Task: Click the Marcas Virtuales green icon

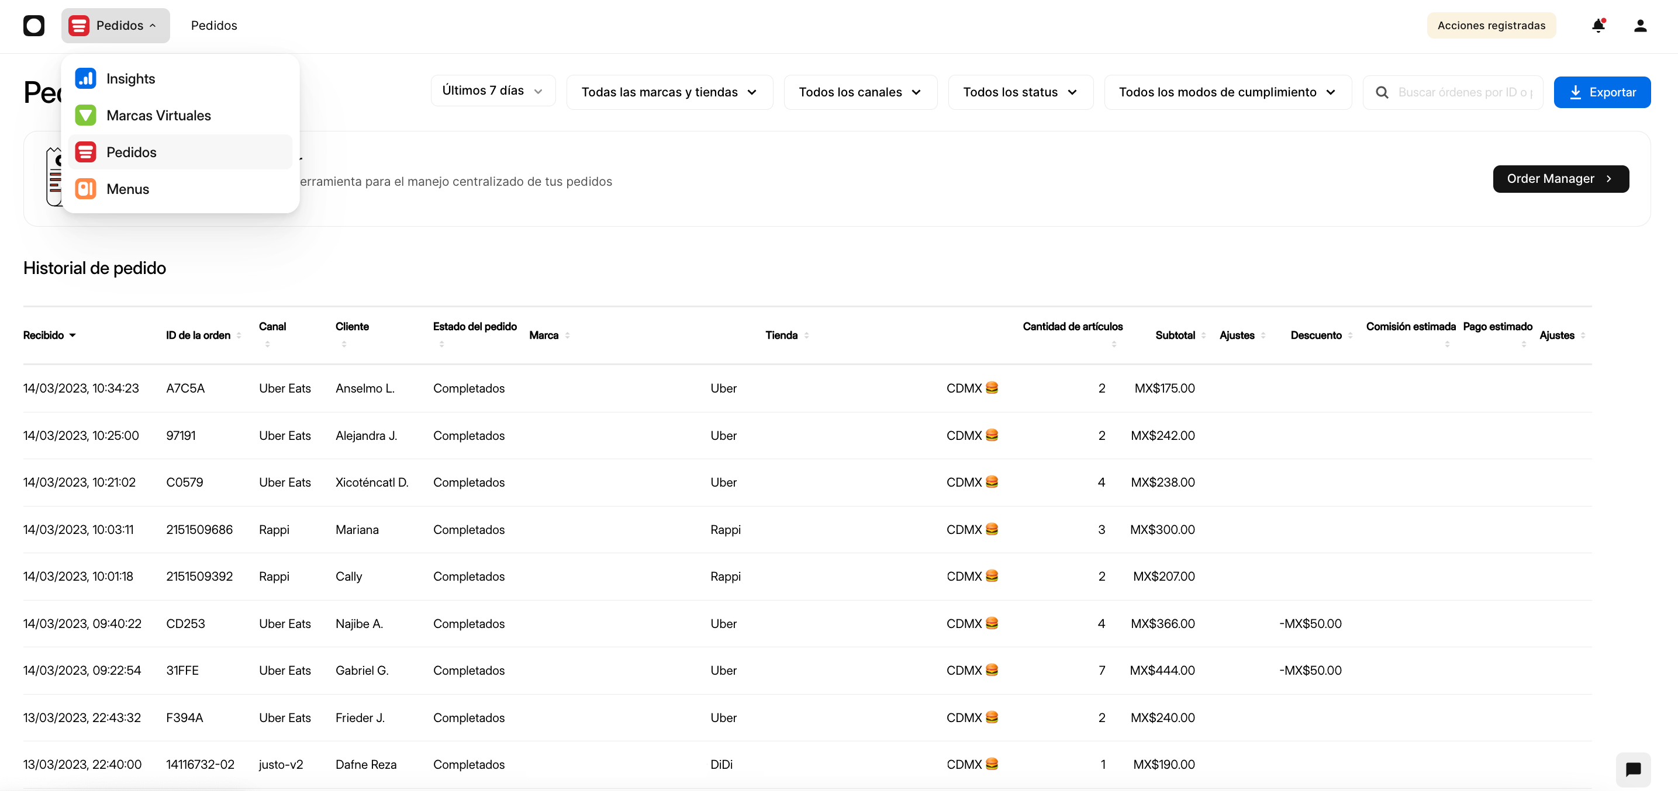Action: (x=86, y=115)
